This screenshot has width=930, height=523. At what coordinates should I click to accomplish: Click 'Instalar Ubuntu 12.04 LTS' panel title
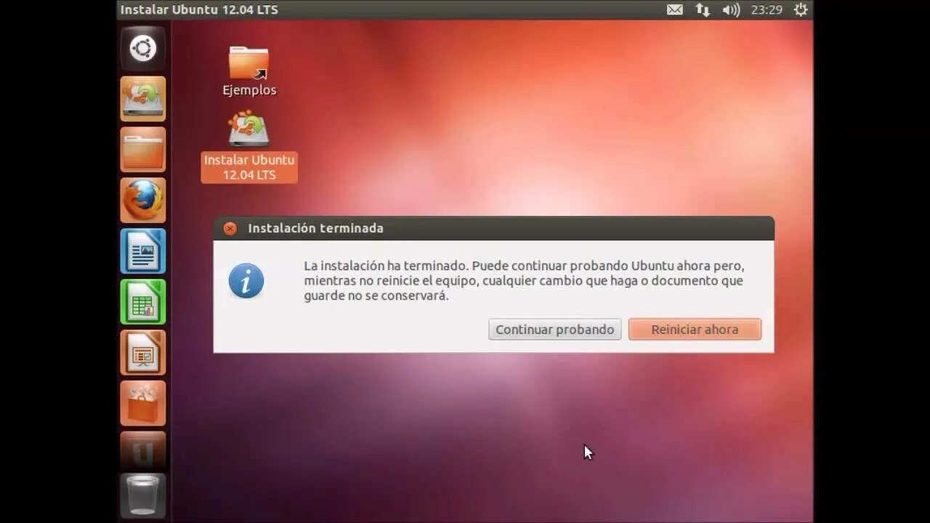tap(199, 9)
